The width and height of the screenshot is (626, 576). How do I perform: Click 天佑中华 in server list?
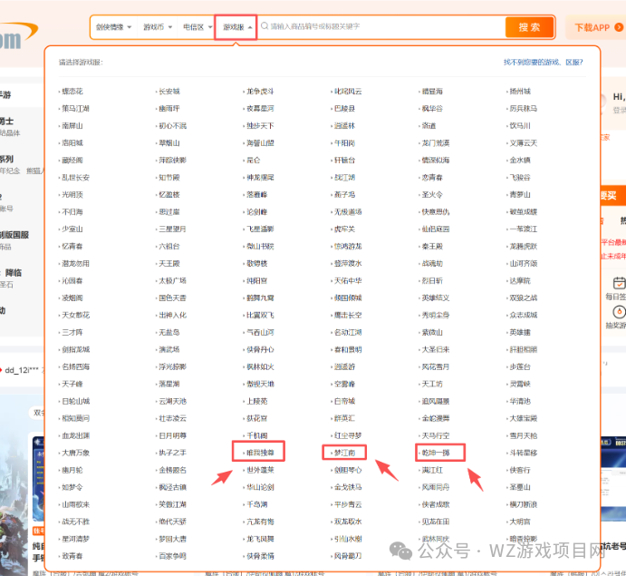coord(348,280)
